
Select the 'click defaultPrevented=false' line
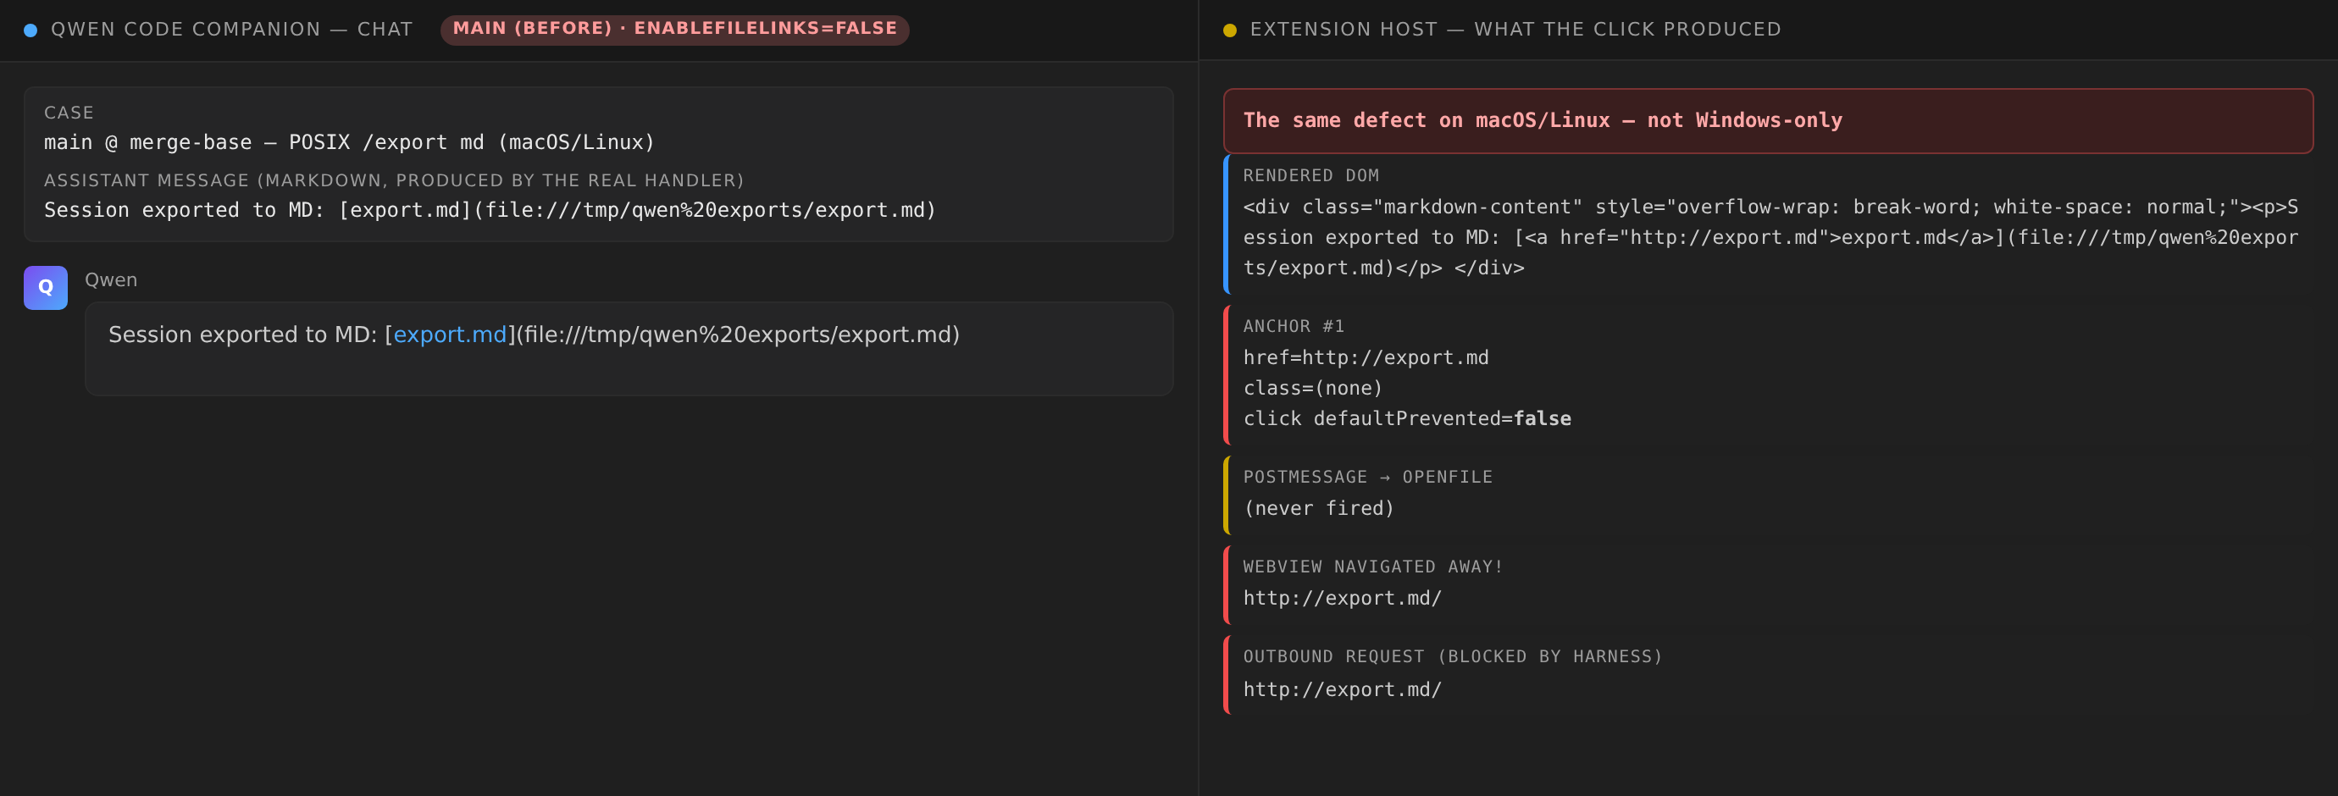[x=1407, y=418]
